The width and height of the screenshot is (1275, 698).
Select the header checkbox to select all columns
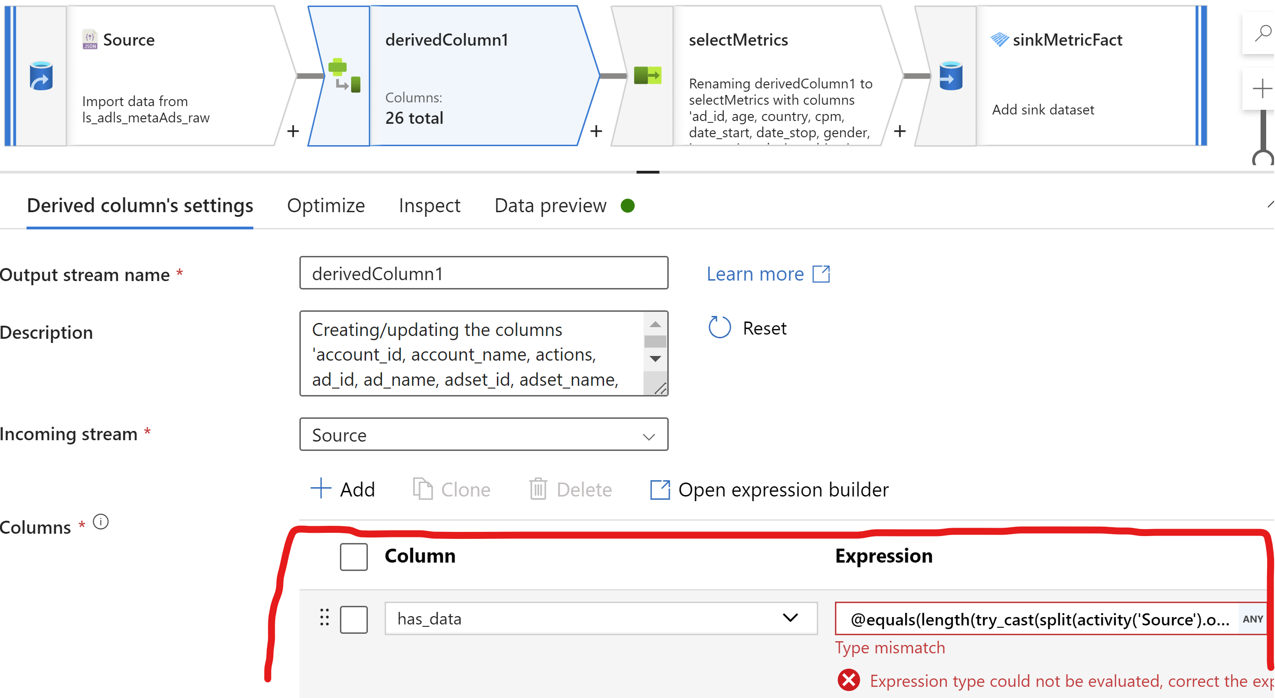click(x=353, y=557)
